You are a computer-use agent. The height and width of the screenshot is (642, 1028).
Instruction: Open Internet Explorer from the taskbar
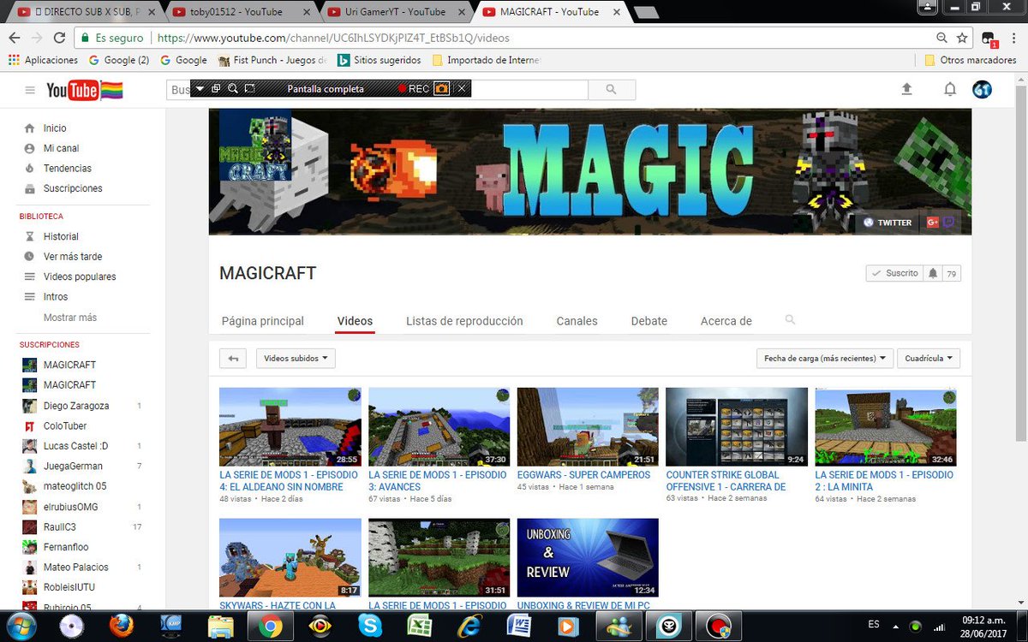tap(469, 626)
